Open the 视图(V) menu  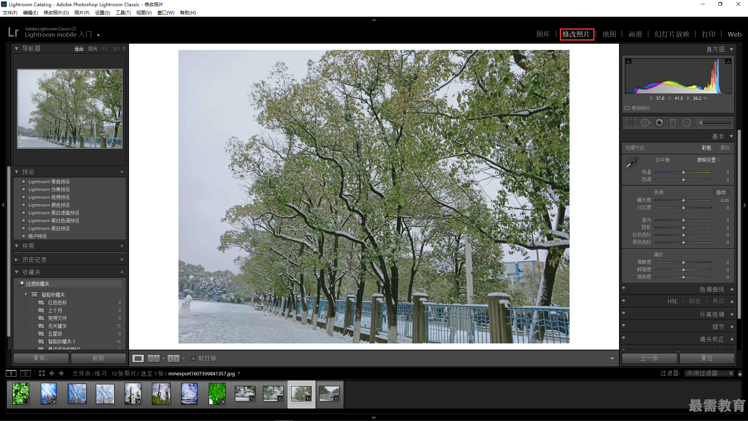pyautogui.click(x=144, y=12)
